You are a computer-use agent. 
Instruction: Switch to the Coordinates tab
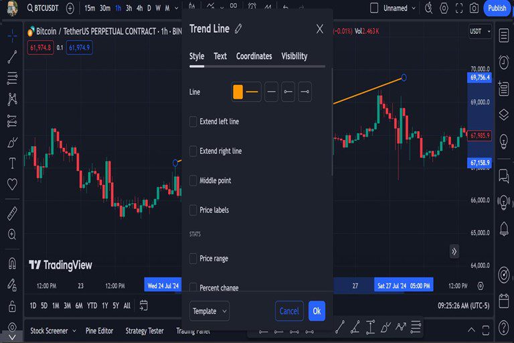click(x=254, y=56)
